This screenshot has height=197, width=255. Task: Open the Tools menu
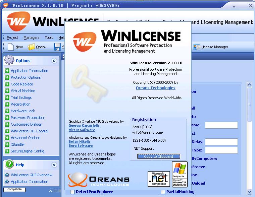[x=49, y=38]
